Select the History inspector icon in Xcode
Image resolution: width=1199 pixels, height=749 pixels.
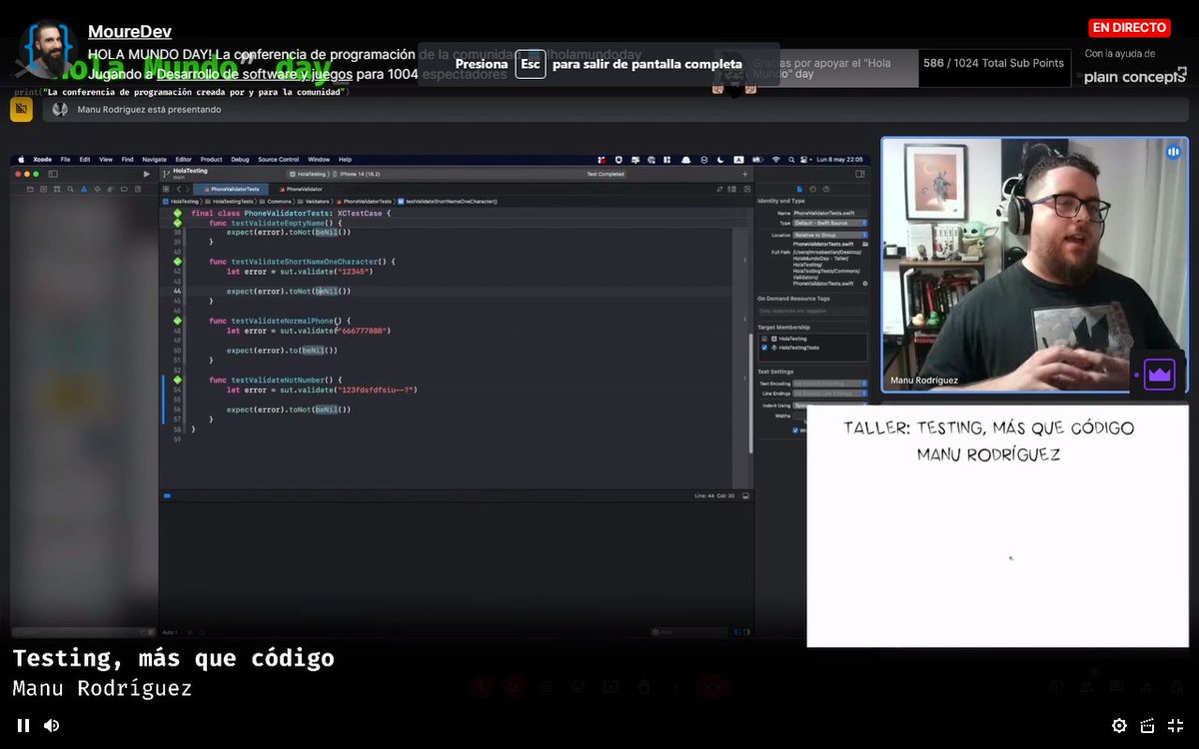[813, 189]
